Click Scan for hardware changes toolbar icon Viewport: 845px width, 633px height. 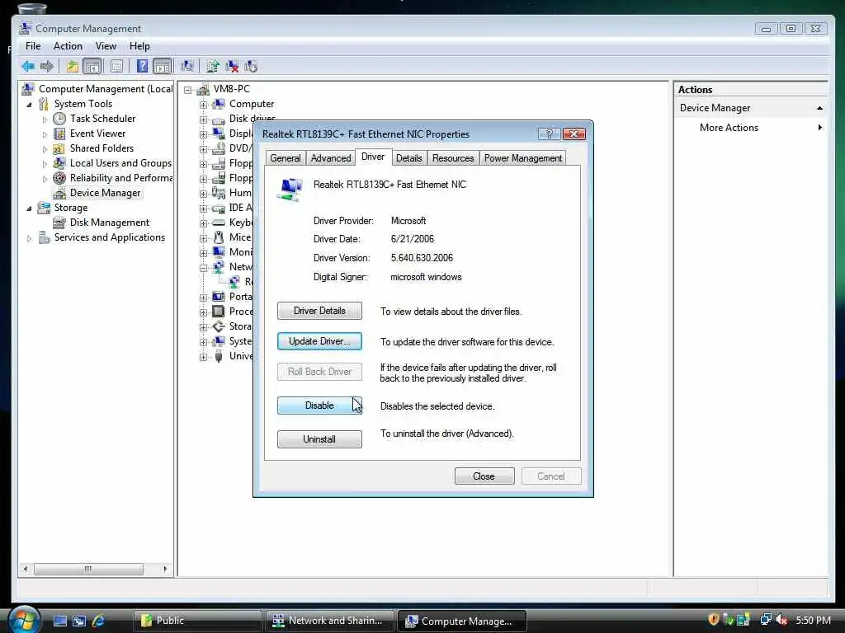pyautogui.click(x=187, y=66)
